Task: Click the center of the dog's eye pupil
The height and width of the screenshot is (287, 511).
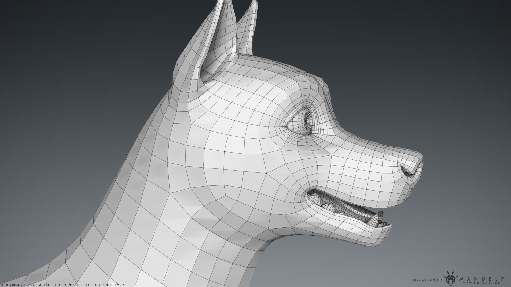Action: click(x=306, y=121)
